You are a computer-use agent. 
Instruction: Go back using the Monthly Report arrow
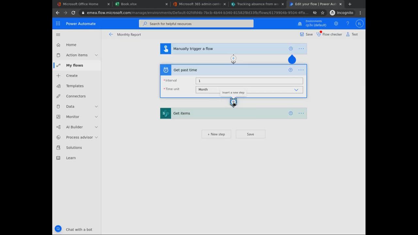tap(111, 34)
